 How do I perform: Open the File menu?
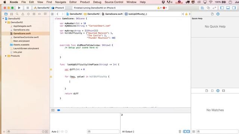pyautogui.click(x=24, y=2)
